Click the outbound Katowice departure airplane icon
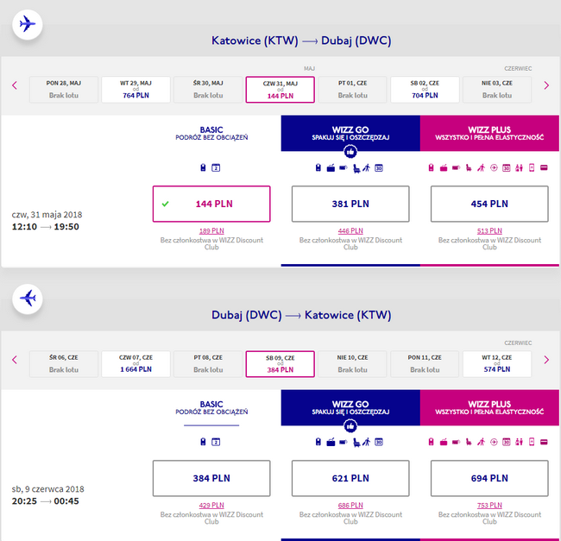 point(28,24)
